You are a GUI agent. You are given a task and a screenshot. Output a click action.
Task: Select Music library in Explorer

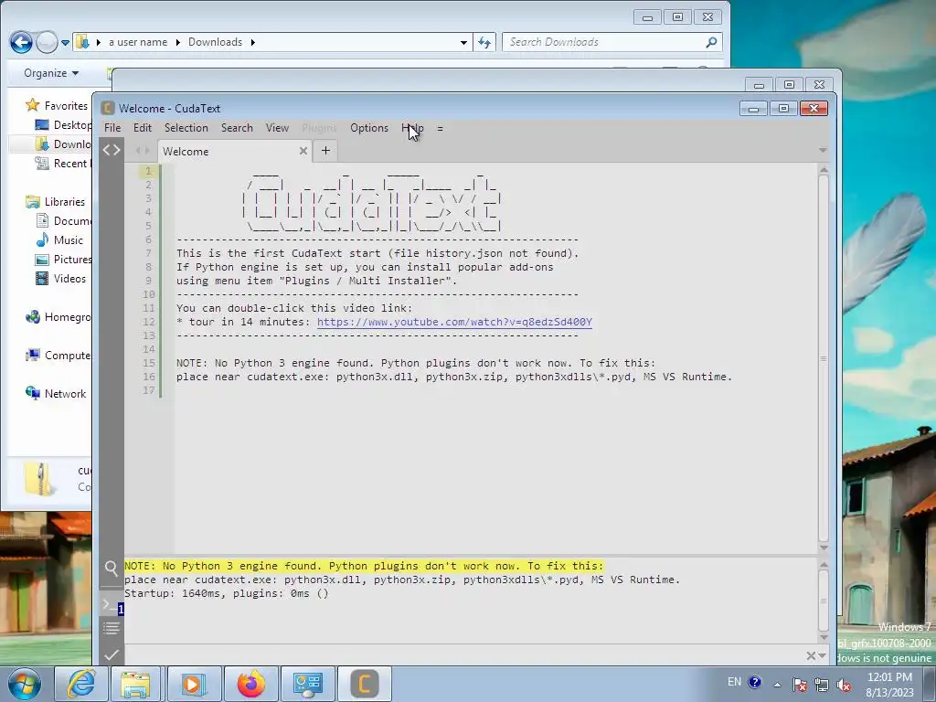pyautogui.click(x=59, y=240)
